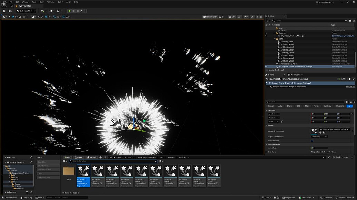Open the Outliner settings gear

coord(354,21)
